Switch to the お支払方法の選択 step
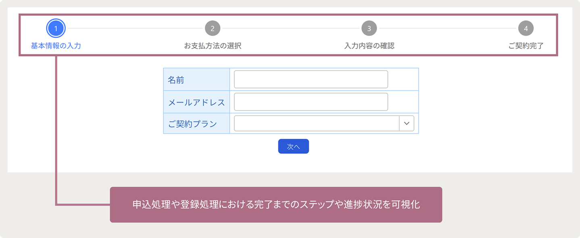580x238 pixels. click(213, 46)
